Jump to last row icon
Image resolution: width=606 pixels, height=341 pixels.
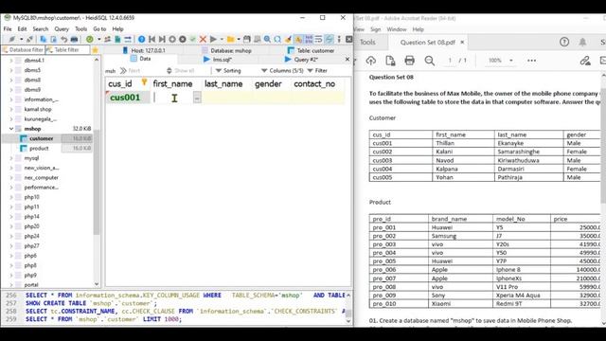point(162,39)
